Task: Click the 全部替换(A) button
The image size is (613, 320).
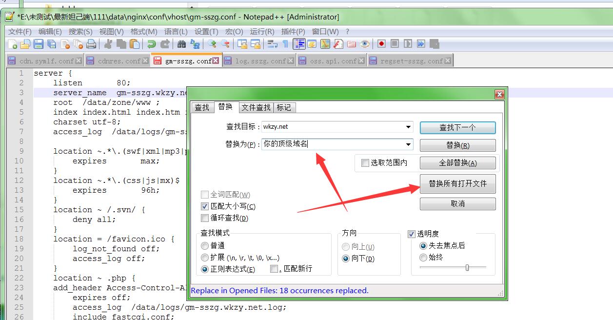Action: [457, 163]
